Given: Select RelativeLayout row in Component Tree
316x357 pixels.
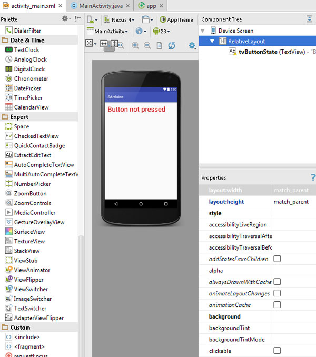Looking at the screenshot, I should (258, 41).
